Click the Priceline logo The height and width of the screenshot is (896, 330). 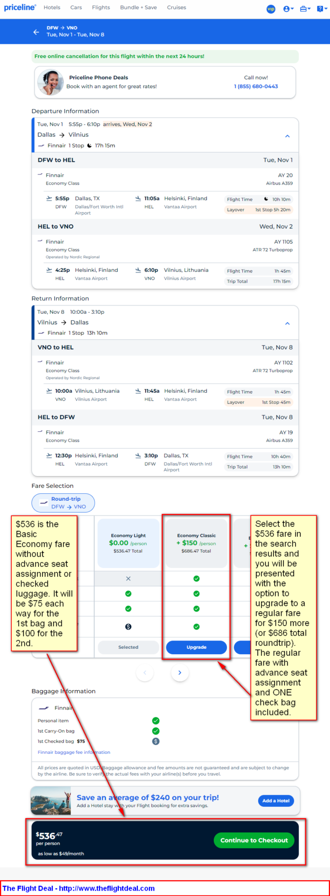pos(20,7)
